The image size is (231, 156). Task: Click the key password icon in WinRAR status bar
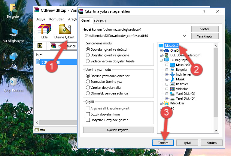point(43,130)
